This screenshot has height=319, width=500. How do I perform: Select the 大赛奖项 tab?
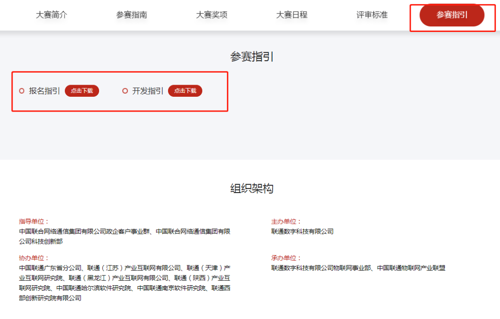pyautogui.click(x=212, y=15)
